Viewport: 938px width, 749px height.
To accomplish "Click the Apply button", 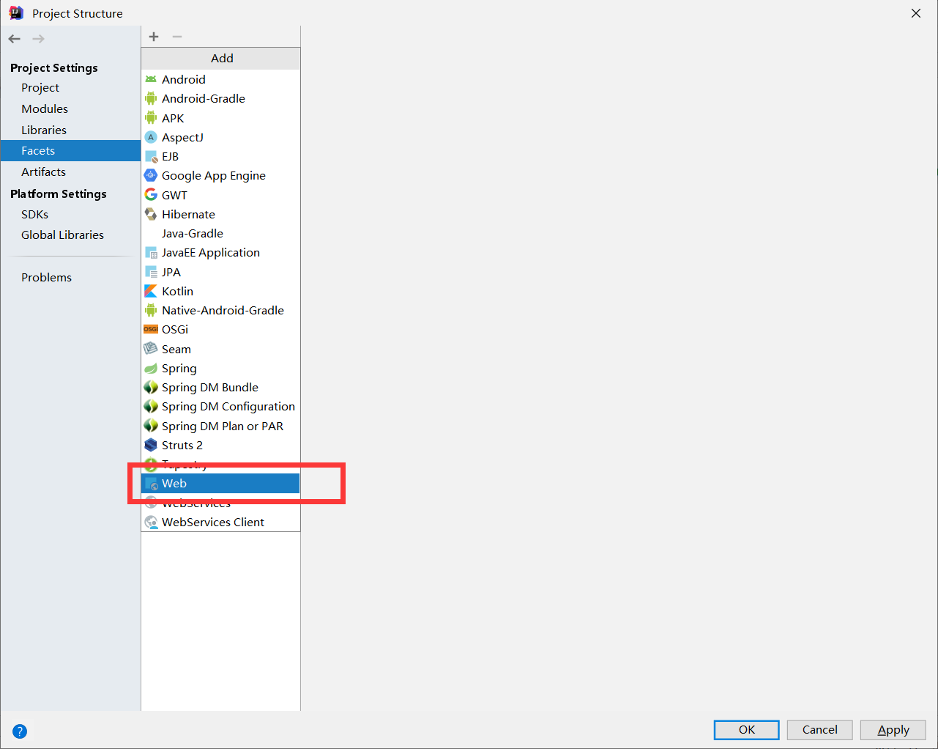I will click(893, 730).
